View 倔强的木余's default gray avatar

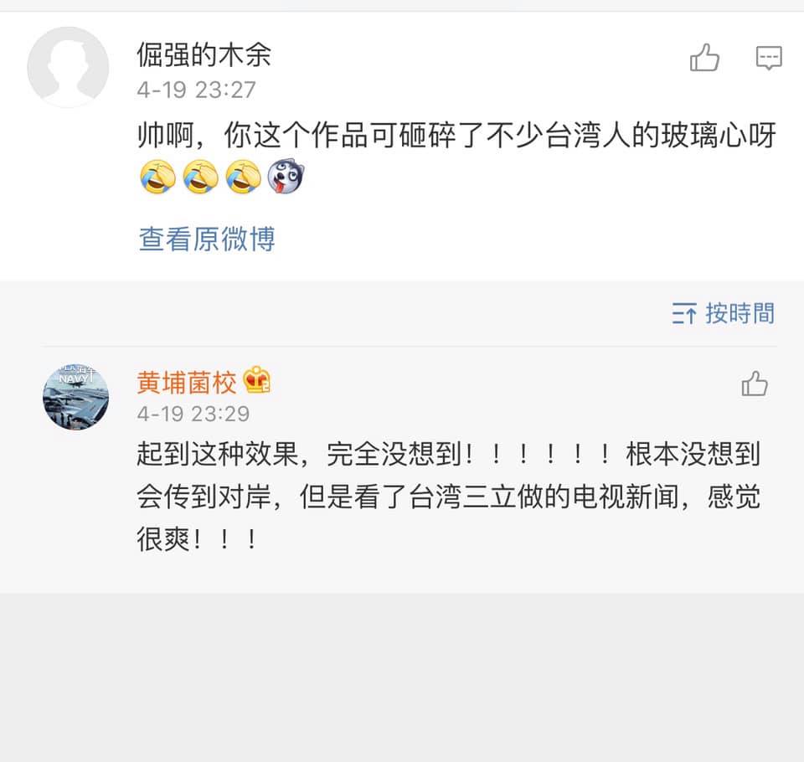click(68, 67)
